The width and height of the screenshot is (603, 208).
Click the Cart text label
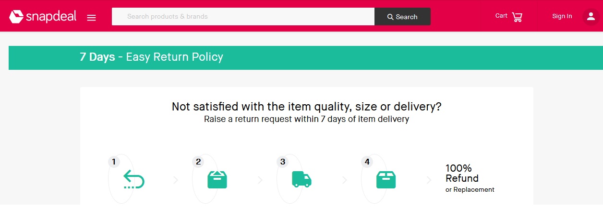(501, 16)
